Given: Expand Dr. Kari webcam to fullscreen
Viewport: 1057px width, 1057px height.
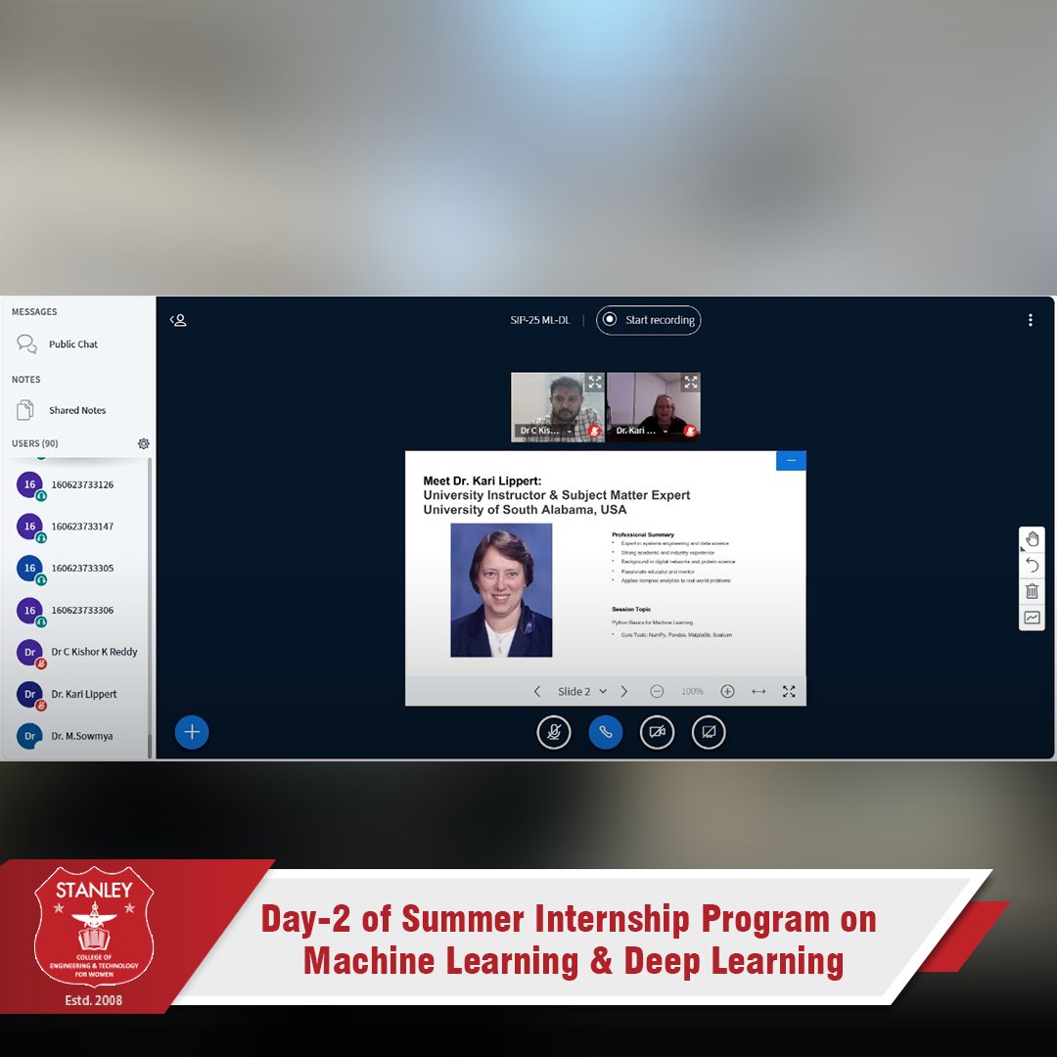Looking at the screenshot, I should [691, 383].
